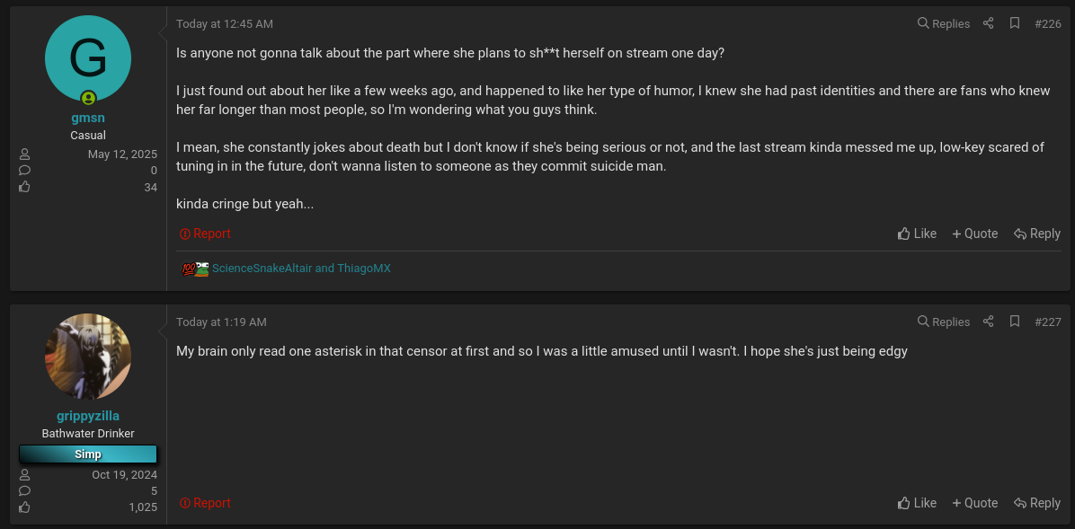
Task: Open gmsn's profile via username
Action: click(88, 118)
